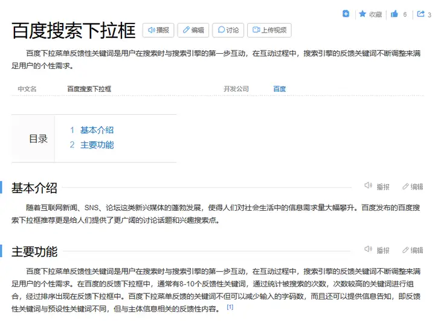Click the pencil edit icon in 主要功能 section
Screen dimensions: 435x326
tap(405, 250)
